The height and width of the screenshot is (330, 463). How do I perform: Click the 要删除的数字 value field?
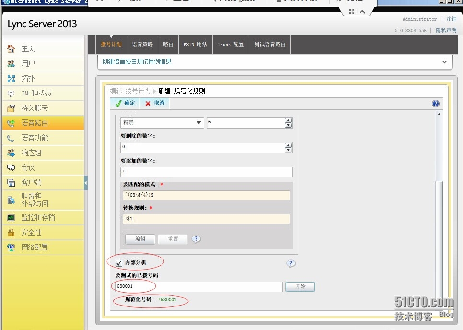(x=203, y=147)
